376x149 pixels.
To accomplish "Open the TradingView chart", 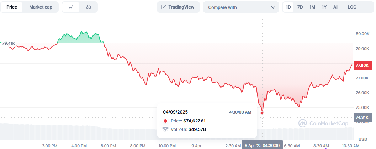I will click(178, 7).
